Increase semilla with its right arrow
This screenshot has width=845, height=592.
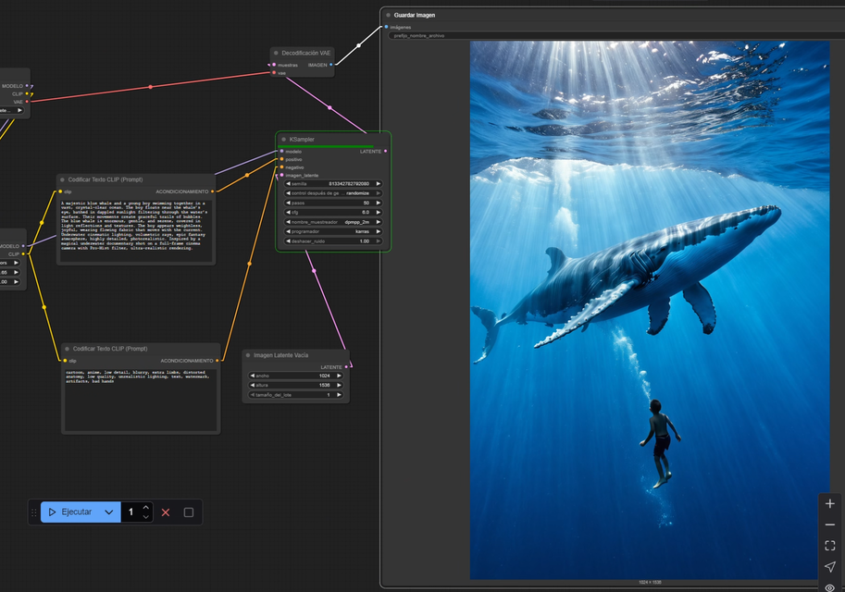379,184
